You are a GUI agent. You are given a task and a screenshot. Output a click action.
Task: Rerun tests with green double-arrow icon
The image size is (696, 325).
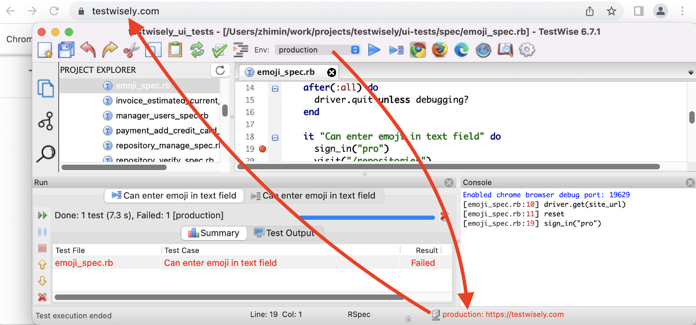[42, 215]
